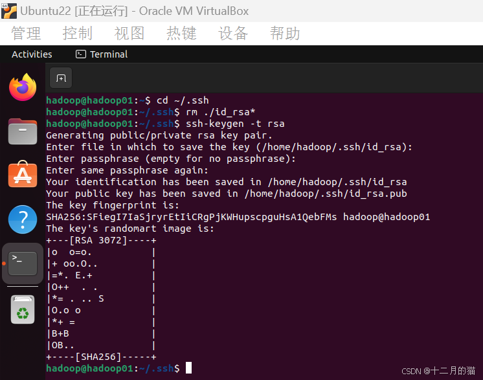Launch Ubuntu Software from the dock
Screen dimensions: 483x380
click(23, 174)
